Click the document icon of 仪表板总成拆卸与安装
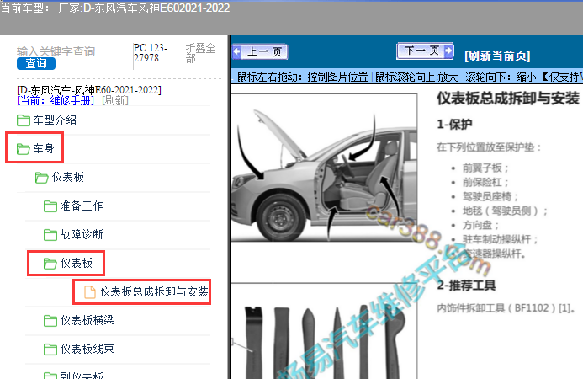Viewport: 583px width, 379px height. click(90, 292)
